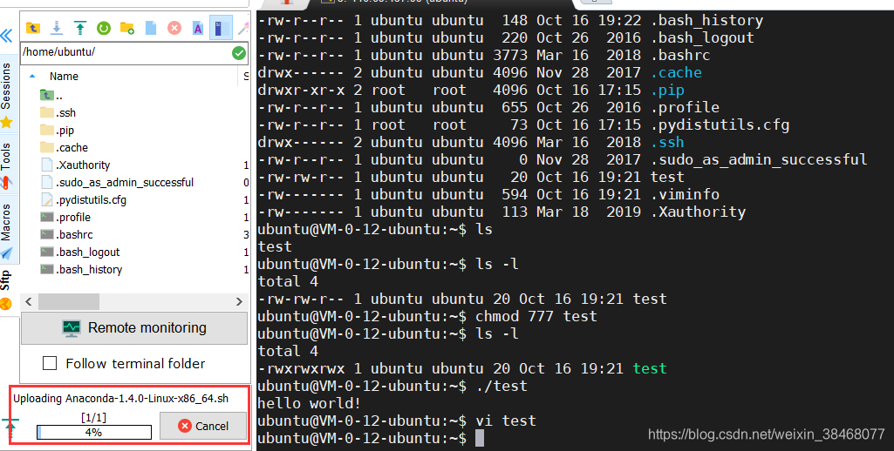Viewport: 894px width, 451px height.
Task: Click the .Xauthority file icon
Action: [x=47, y=165]
